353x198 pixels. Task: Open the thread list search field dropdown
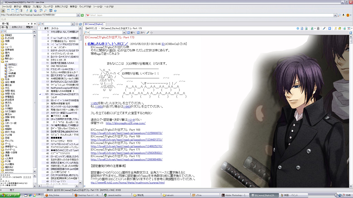tap(73, 24)
